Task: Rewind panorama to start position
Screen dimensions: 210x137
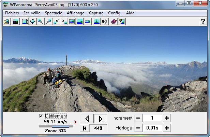Action: pos(85,128)
